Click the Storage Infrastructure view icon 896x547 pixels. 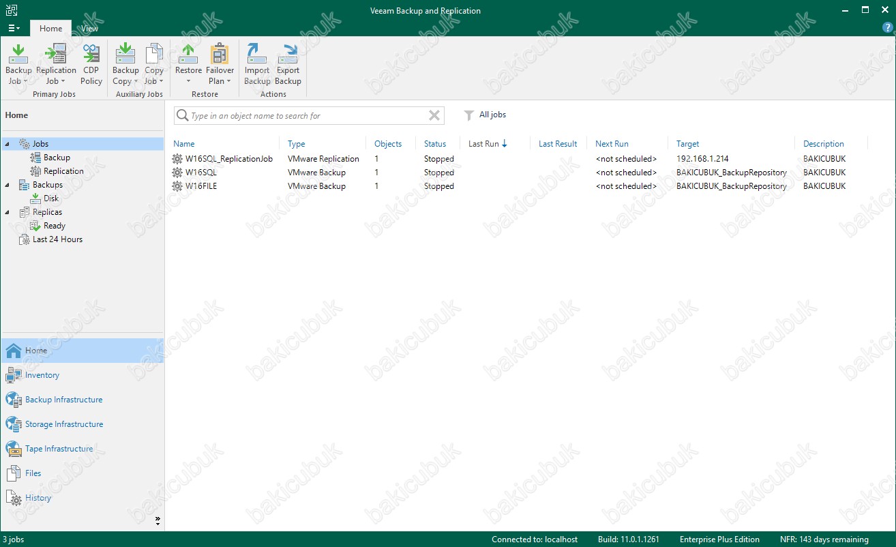coord(14,424)
